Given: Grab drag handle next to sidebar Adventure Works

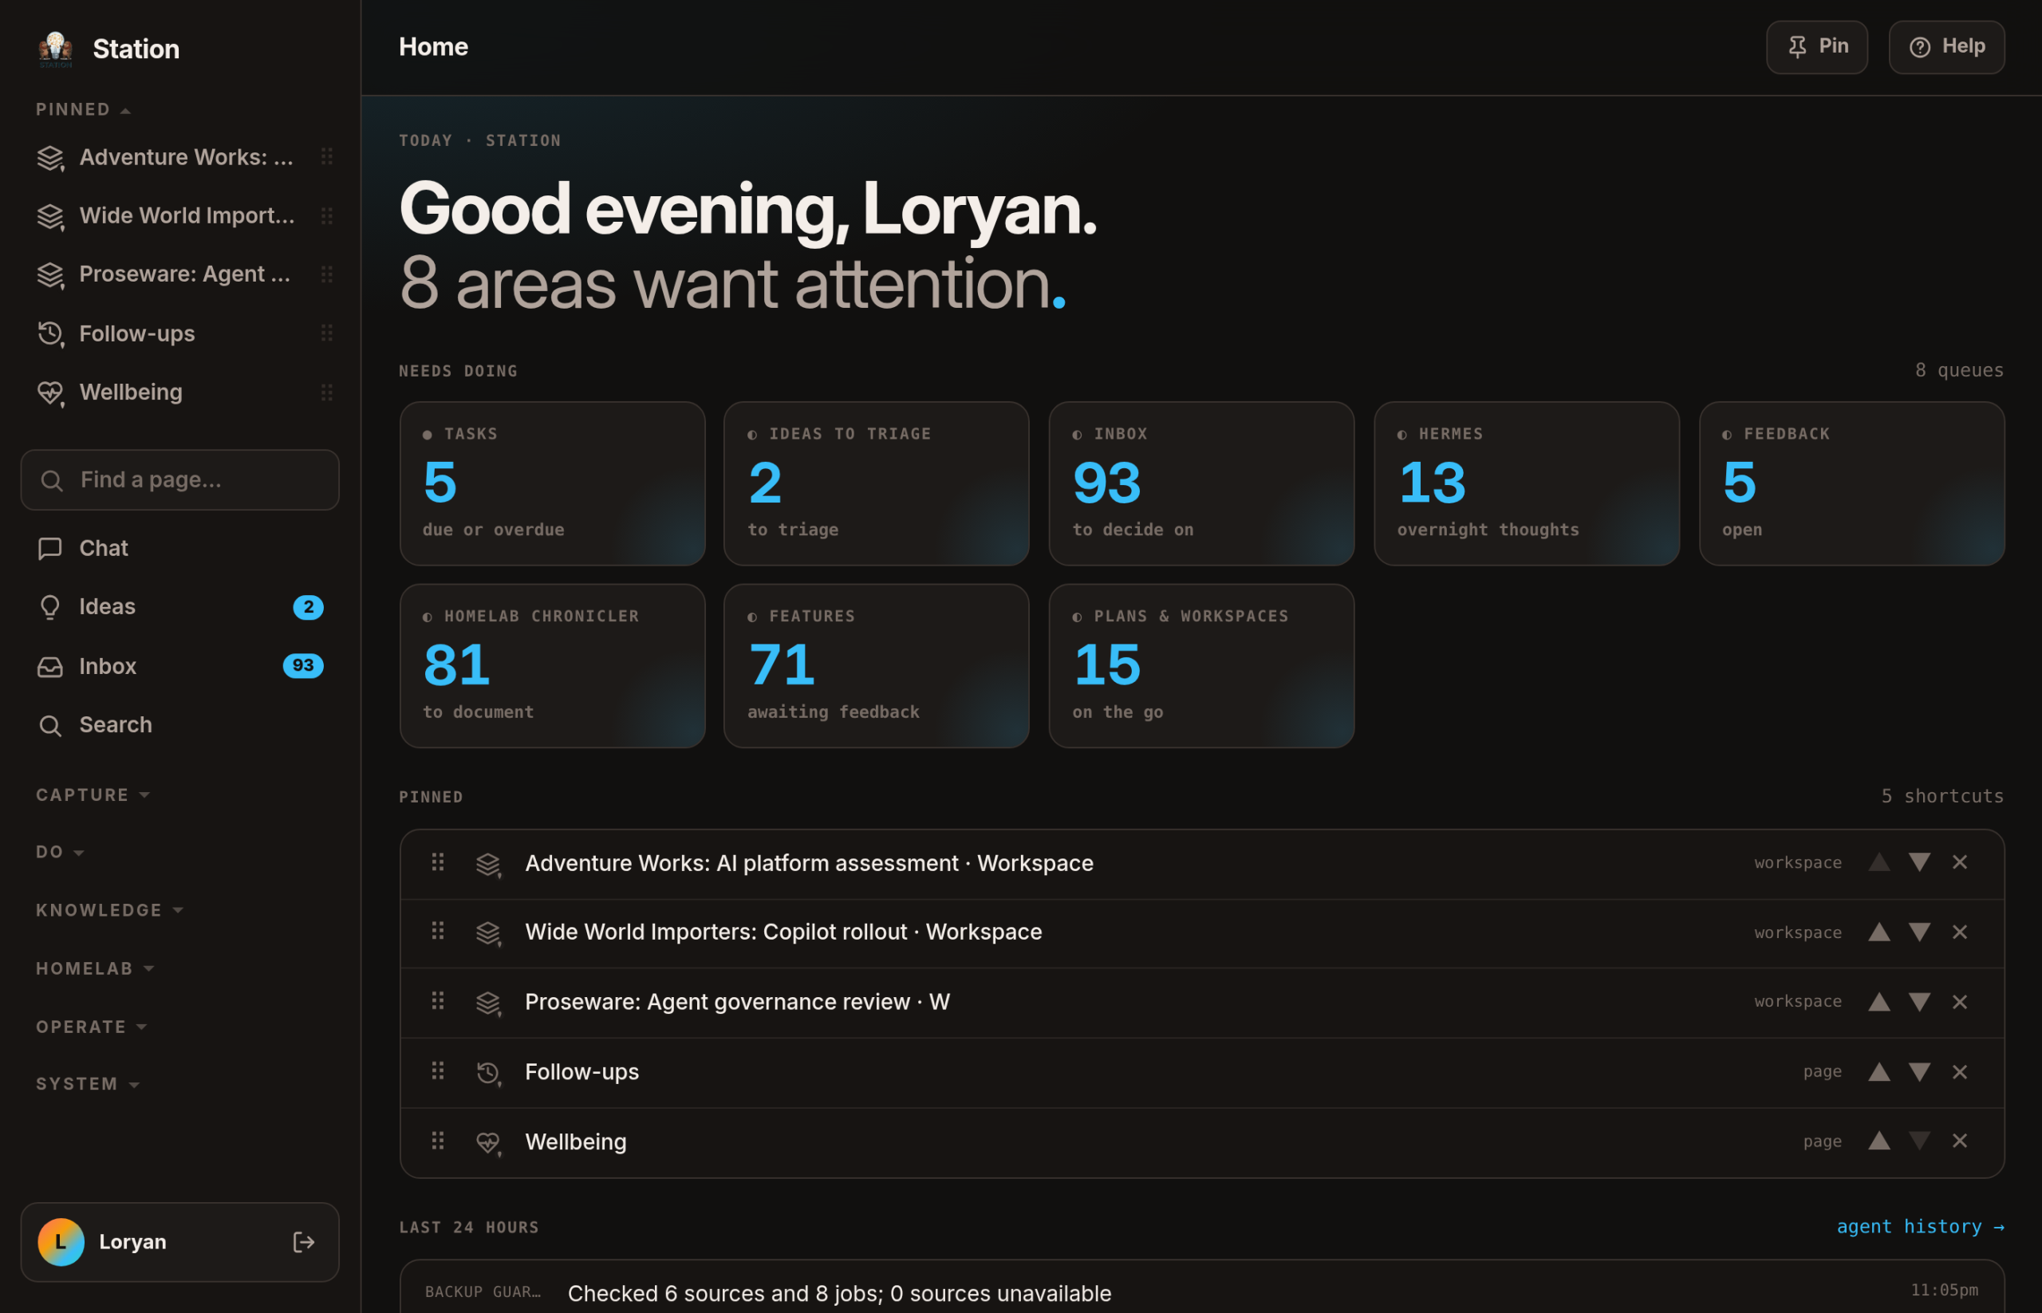Looking at the screenshot, I should (x=326, y=157).
